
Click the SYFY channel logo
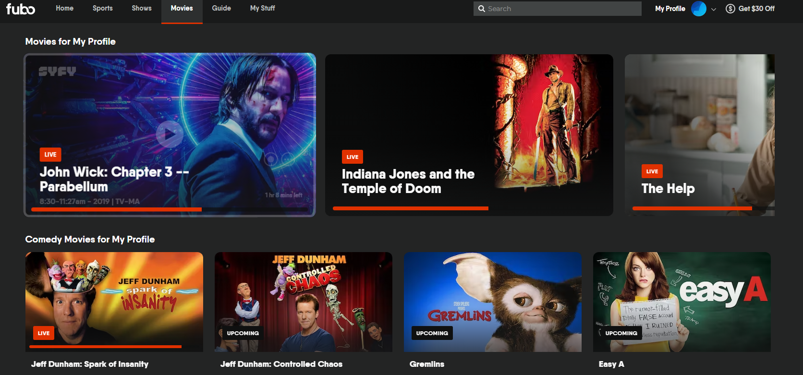57,72
